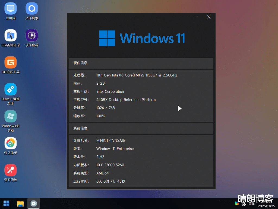The image size is (278, 209).
Task: Click the 计算机名 label
Action: point(81,141)
